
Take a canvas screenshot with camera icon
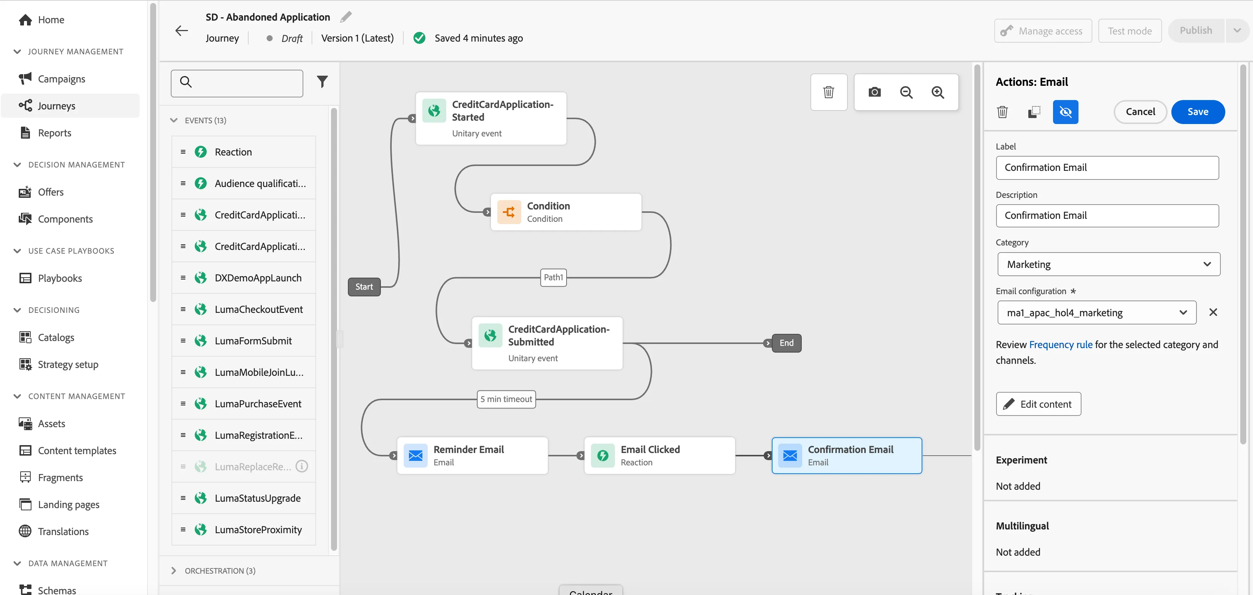click(874, 92)
